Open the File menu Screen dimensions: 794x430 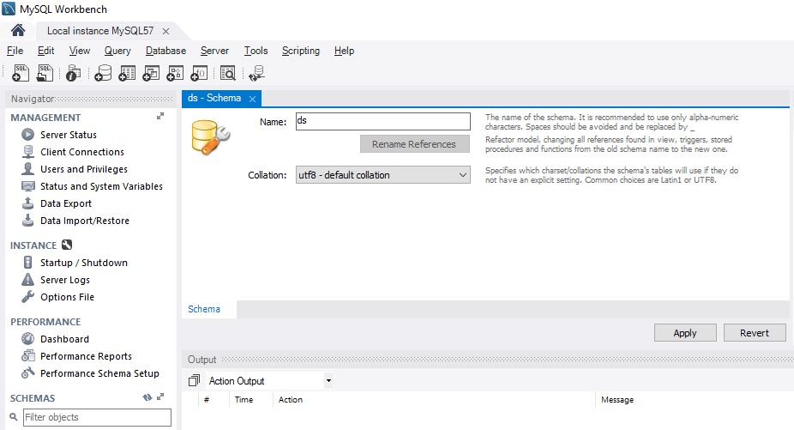[15, 51]
